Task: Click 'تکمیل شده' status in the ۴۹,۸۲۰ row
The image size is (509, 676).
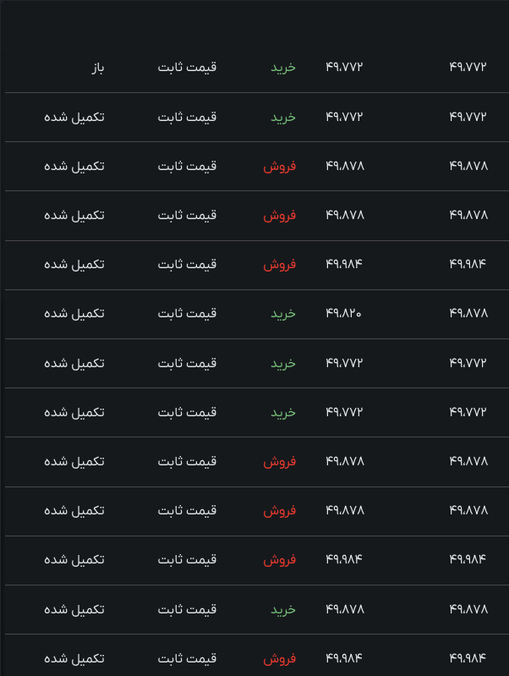Action: tap(74, 313)
